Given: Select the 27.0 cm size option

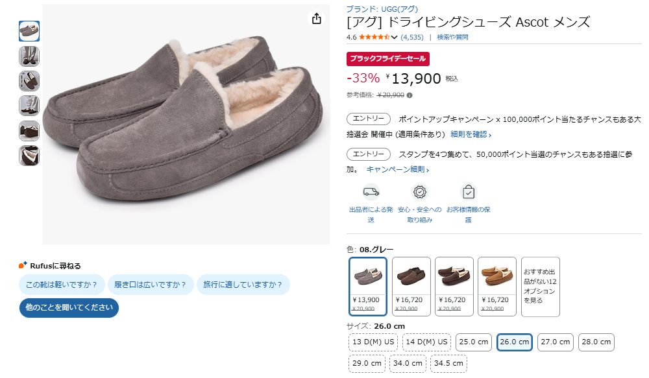Looking at the screenshot, I should coord(556,342).
